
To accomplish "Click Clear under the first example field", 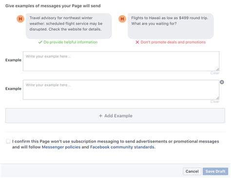I will [x=215, y=73].
